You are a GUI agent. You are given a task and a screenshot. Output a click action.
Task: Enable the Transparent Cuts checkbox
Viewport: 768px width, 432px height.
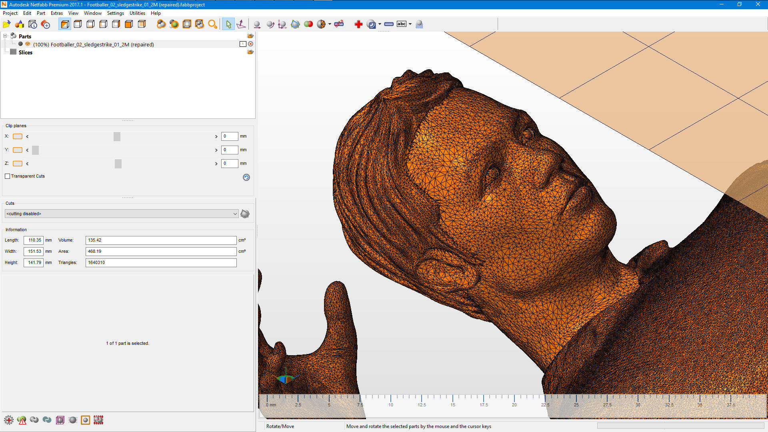[x=8, y=176]
